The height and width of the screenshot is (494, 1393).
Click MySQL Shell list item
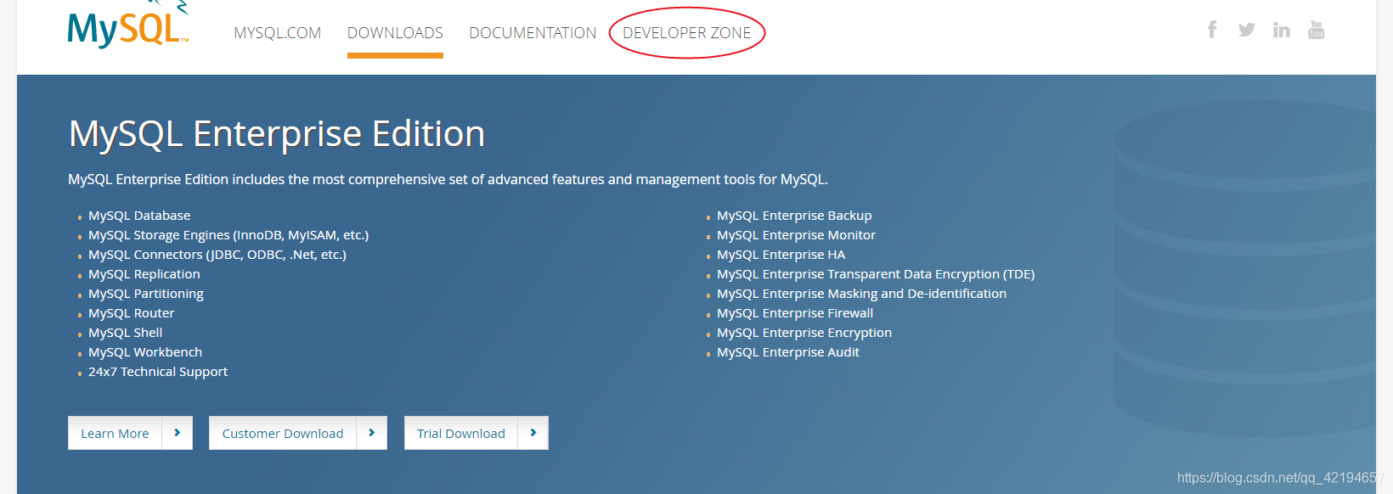126,333
